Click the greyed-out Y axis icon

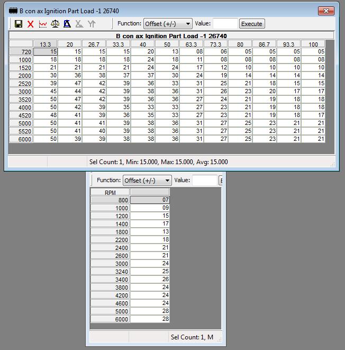point(92,24)
